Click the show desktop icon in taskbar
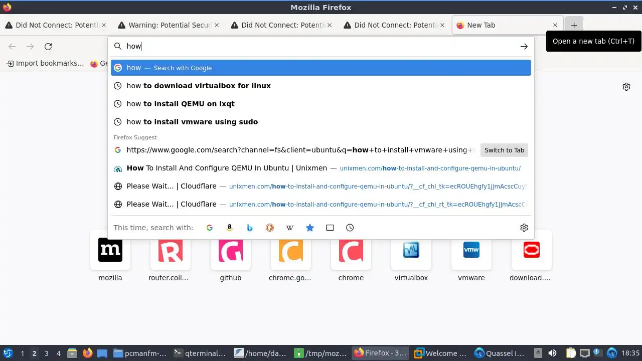Screen dimensions: 642x361 click(102, 353)
